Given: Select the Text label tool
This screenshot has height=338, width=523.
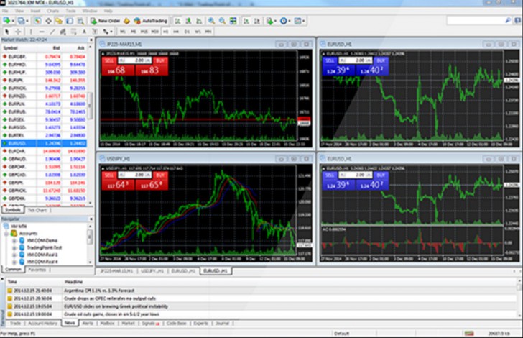Looking at the screenshot, I should point(84,32).
